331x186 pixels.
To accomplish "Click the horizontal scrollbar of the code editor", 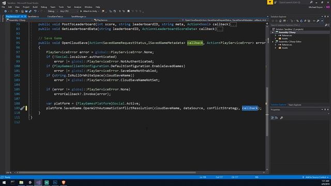I will 108,173.
